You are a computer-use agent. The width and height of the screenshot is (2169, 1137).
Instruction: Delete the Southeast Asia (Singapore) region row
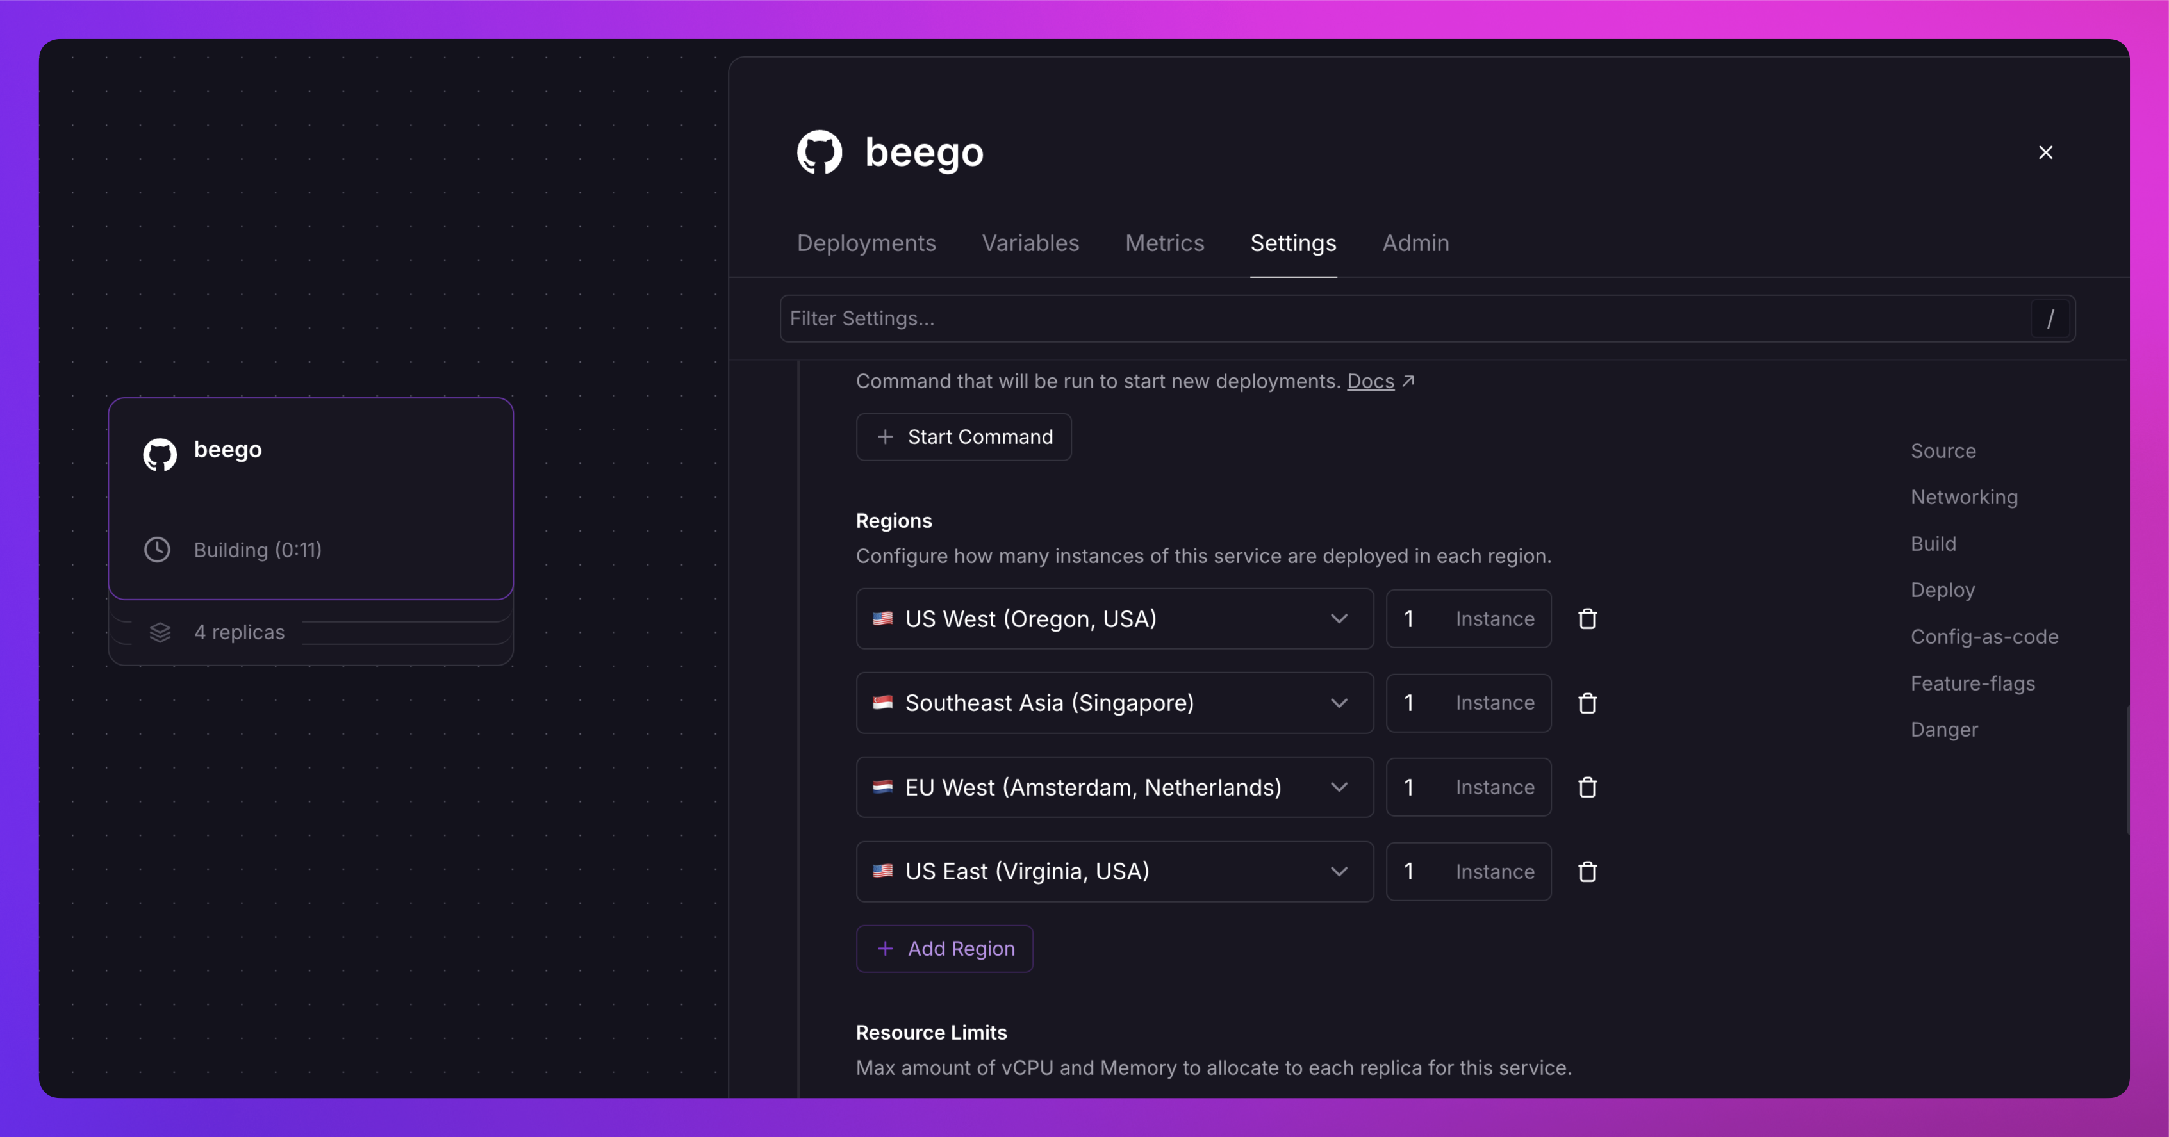[x=1587, y=703]
